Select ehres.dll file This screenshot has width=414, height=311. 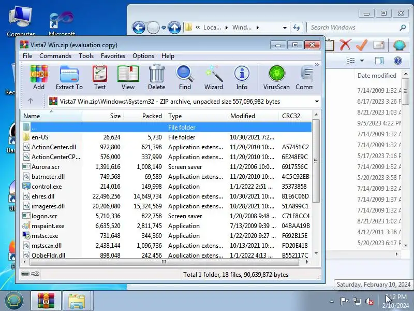click(x=167, y=196)
